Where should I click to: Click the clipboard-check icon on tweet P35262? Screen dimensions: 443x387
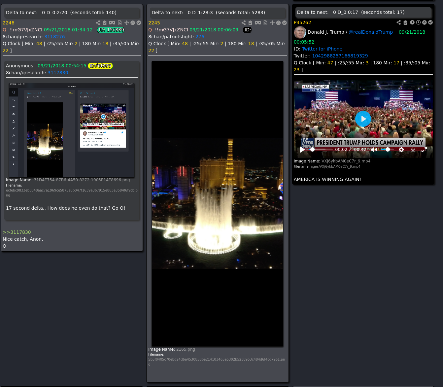click(405, 22)
